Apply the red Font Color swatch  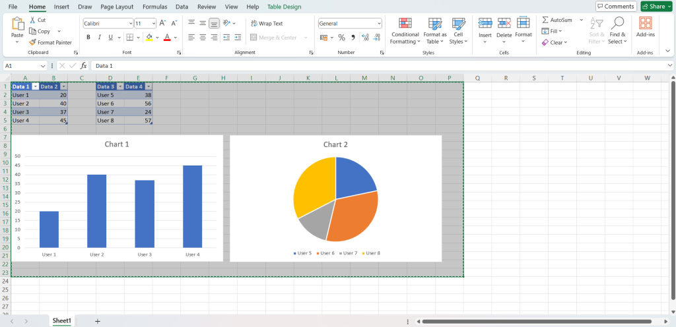point(167,38)
